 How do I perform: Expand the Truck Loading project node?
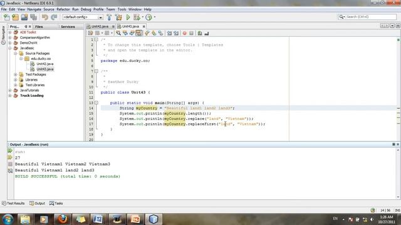(10, 96)
